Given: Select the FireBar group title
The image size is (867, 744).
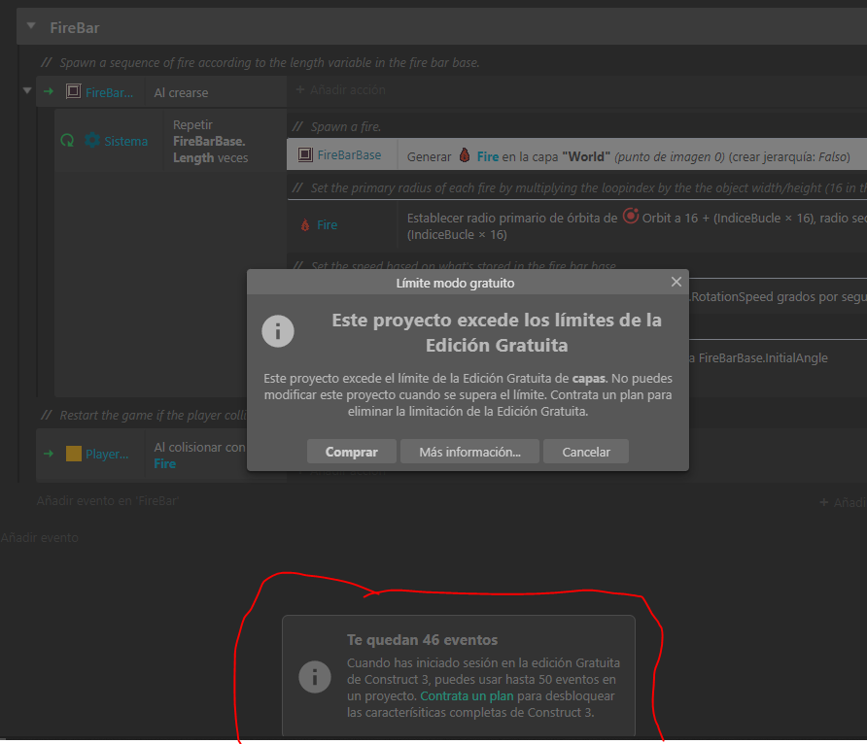Looking at the screenshot, I should [75, 27].
